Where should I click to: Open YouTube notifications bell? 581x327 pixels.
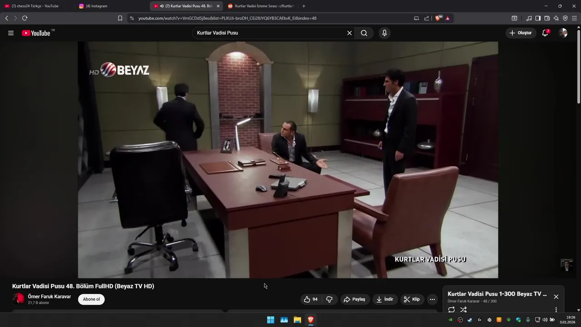click(546, 33)
